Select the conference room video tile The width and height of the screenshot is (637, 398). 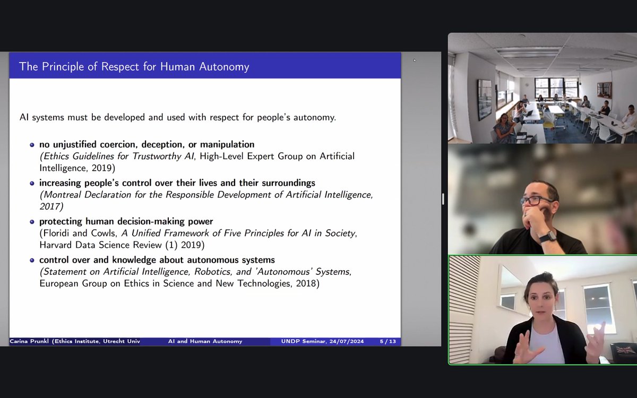pyautogui.click(x=542, y=88)
